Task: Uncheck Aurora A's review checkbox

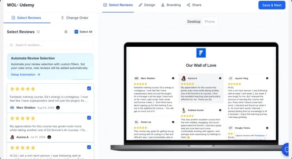Action: [x=89, y=118]
